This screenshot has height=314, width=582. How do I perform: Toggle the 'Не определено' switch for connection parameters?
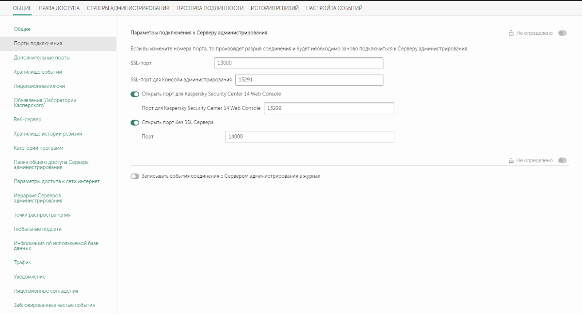pyautogui.click(x=562, y=33)
